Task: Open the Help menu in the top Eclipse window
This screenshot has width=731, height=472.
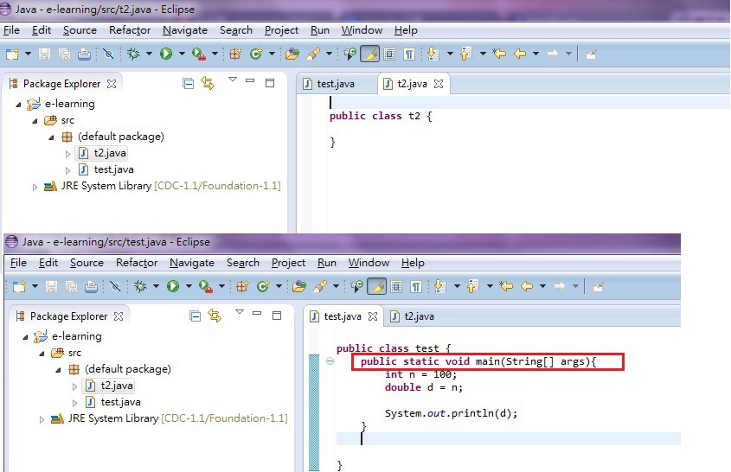Action: click(406, 30)
